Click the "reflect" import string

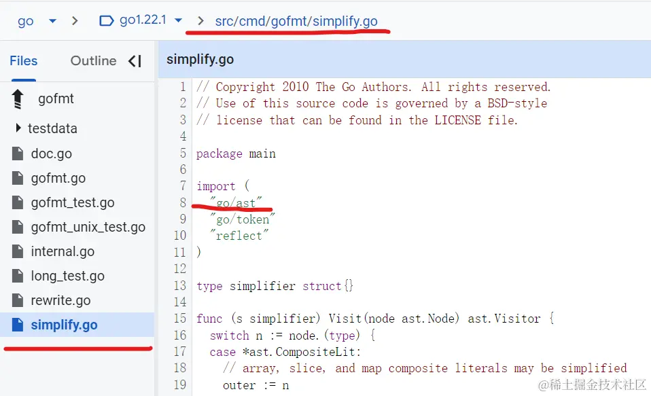click(x=239, y=236)
